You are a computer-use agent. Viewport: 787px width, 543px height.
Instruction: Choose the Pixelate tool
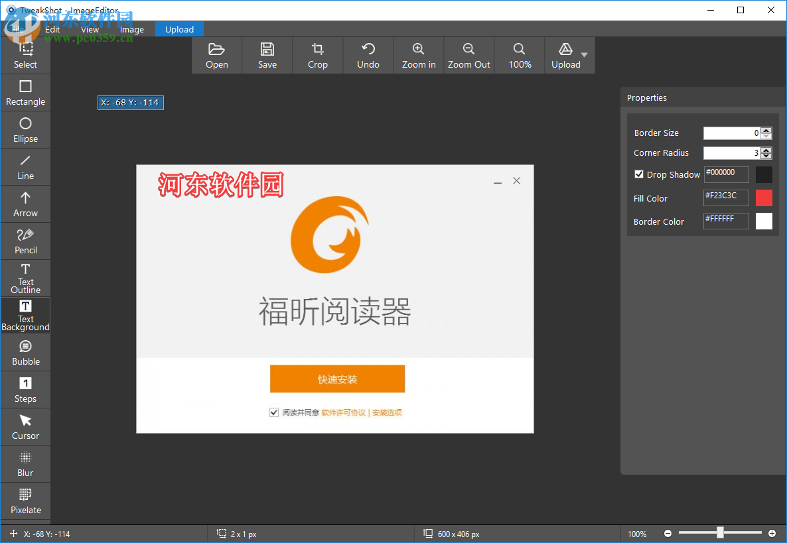[25, 501]
